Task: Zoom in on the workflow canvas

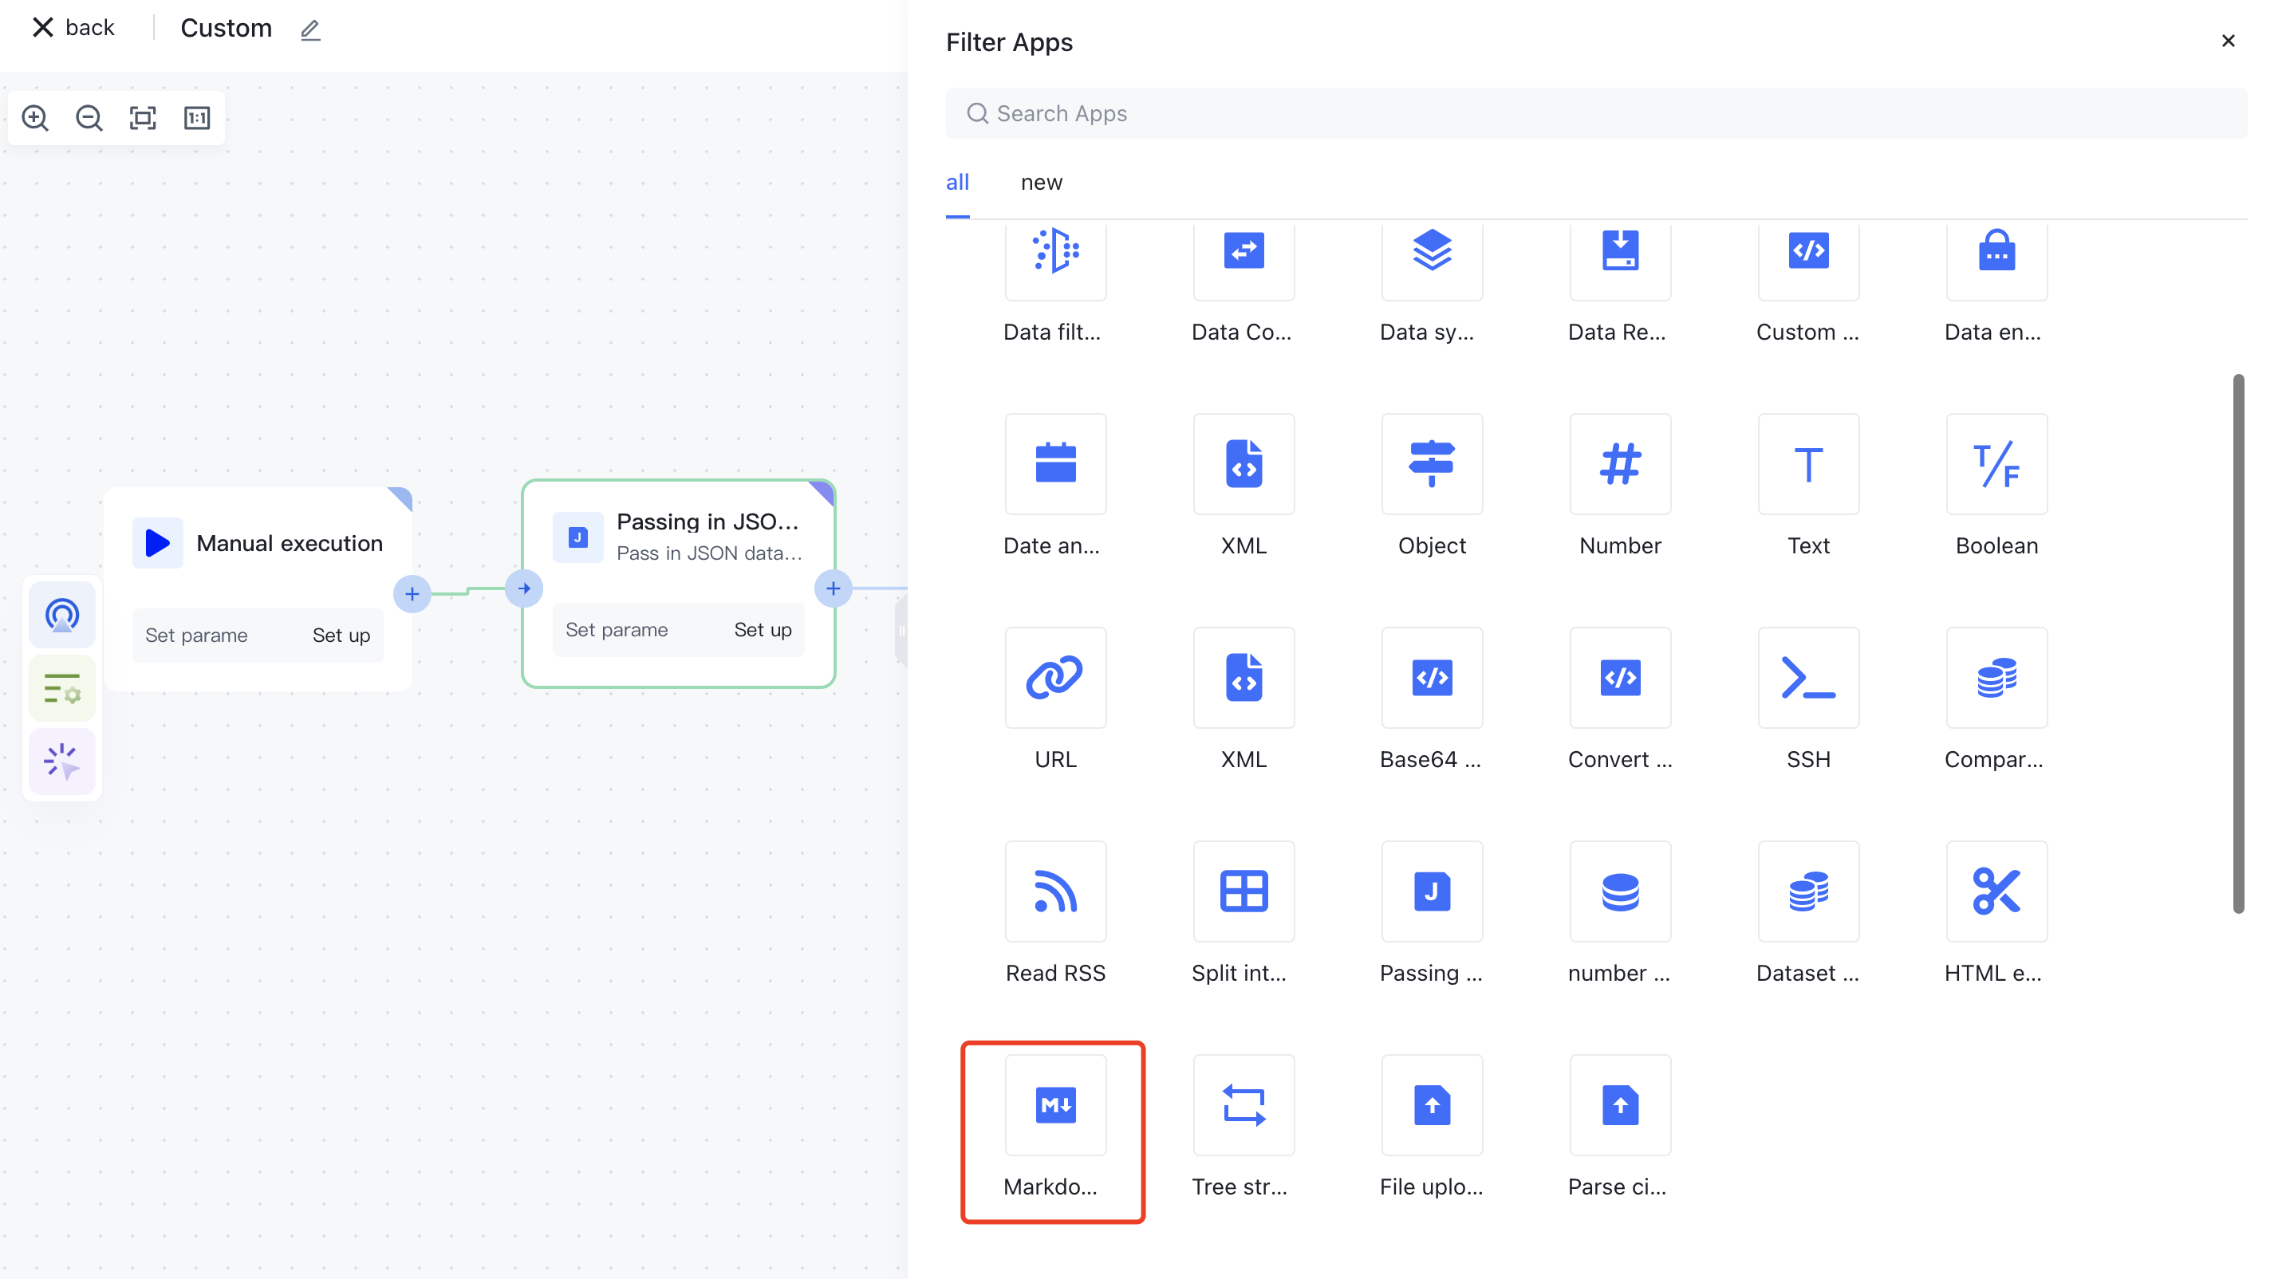Action: coord(36,117)
